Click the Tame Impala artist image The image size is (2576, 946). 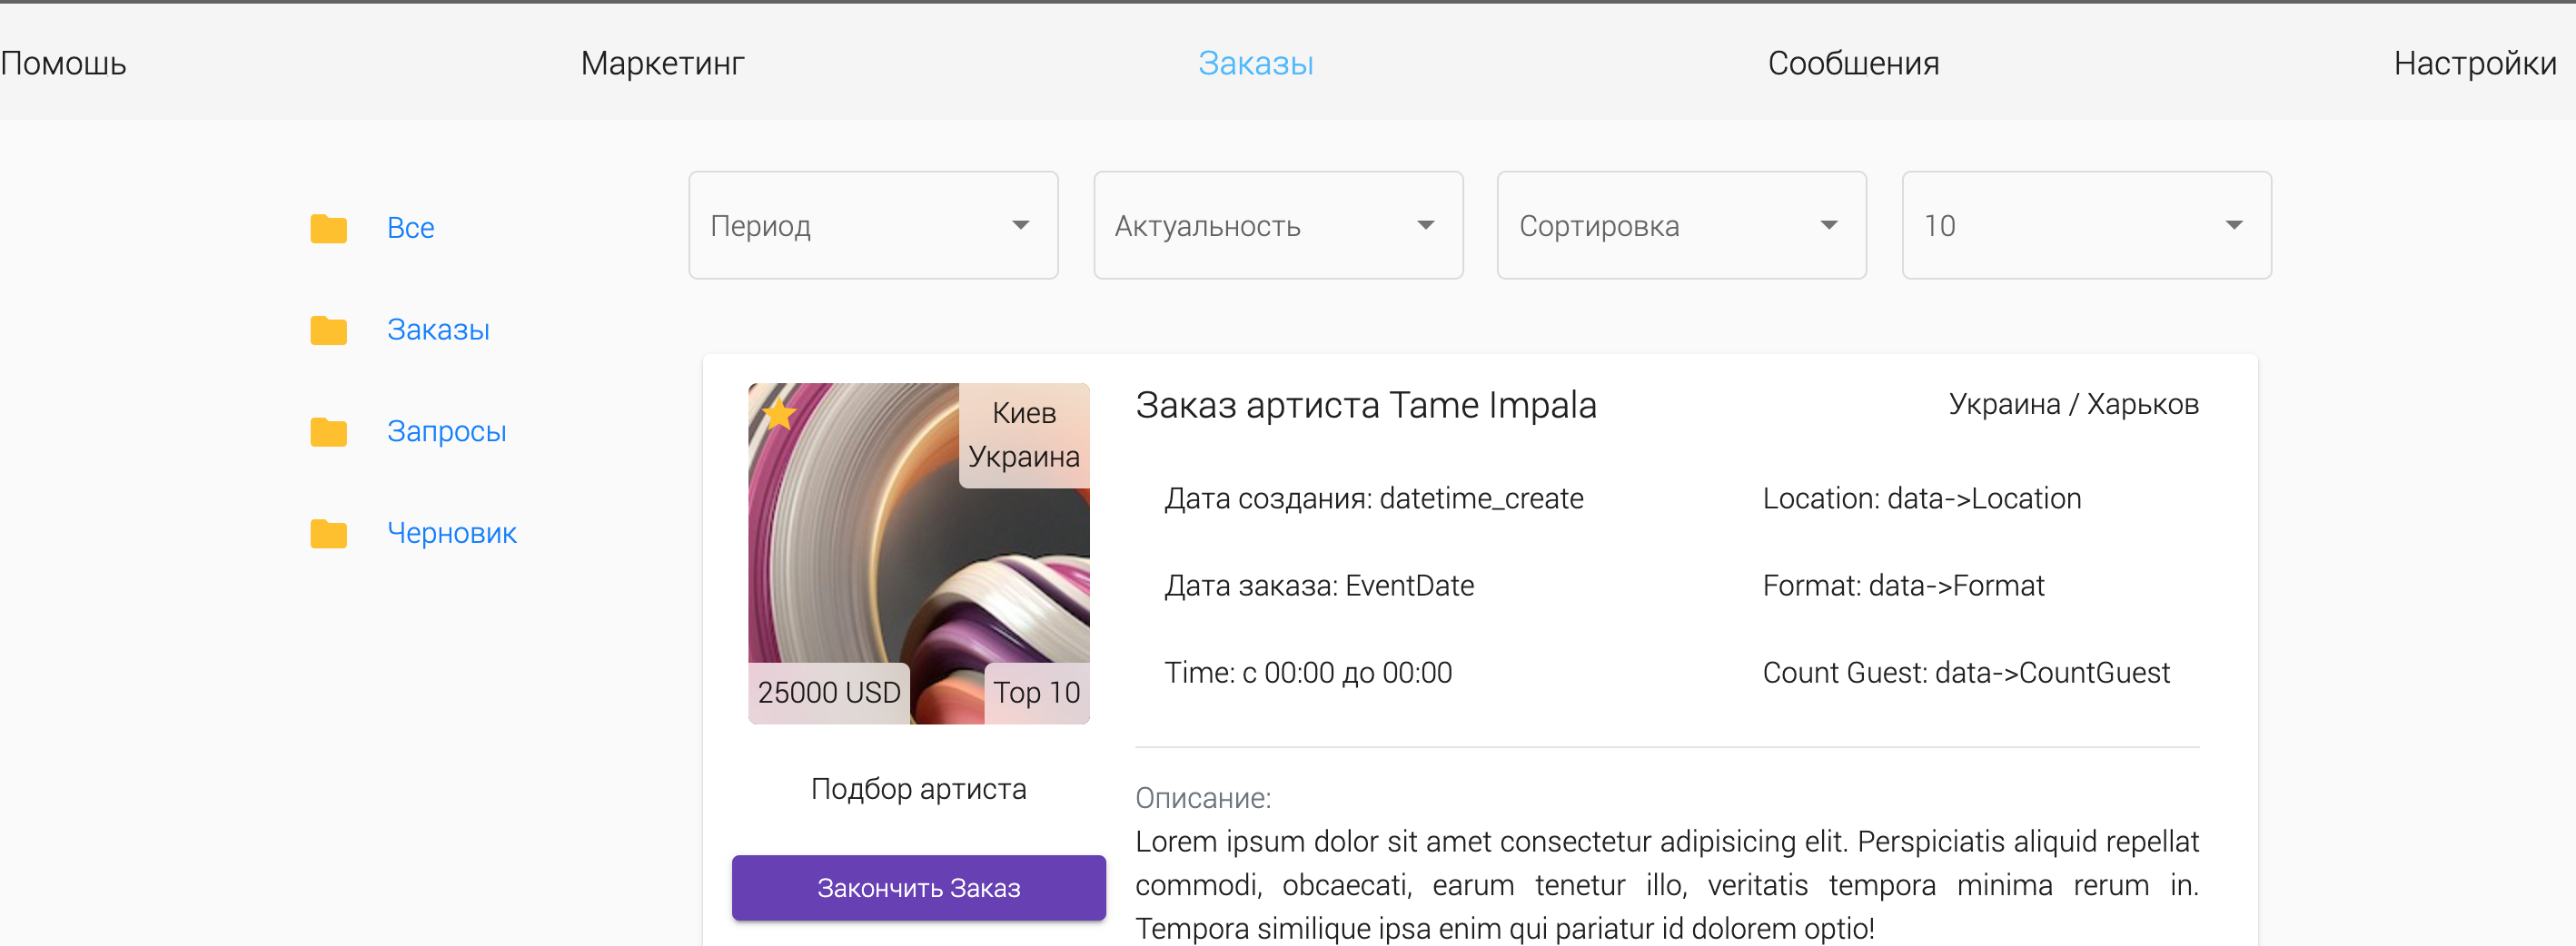918,552
